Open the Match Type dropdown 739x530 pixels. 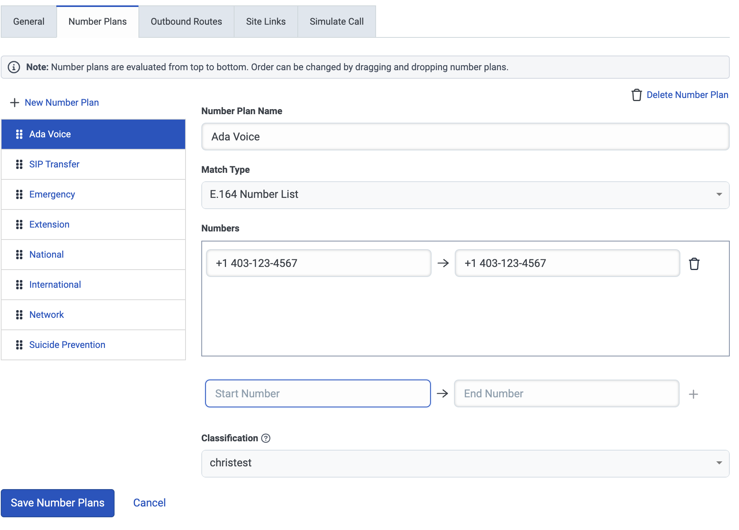click(x=465, y=195)
